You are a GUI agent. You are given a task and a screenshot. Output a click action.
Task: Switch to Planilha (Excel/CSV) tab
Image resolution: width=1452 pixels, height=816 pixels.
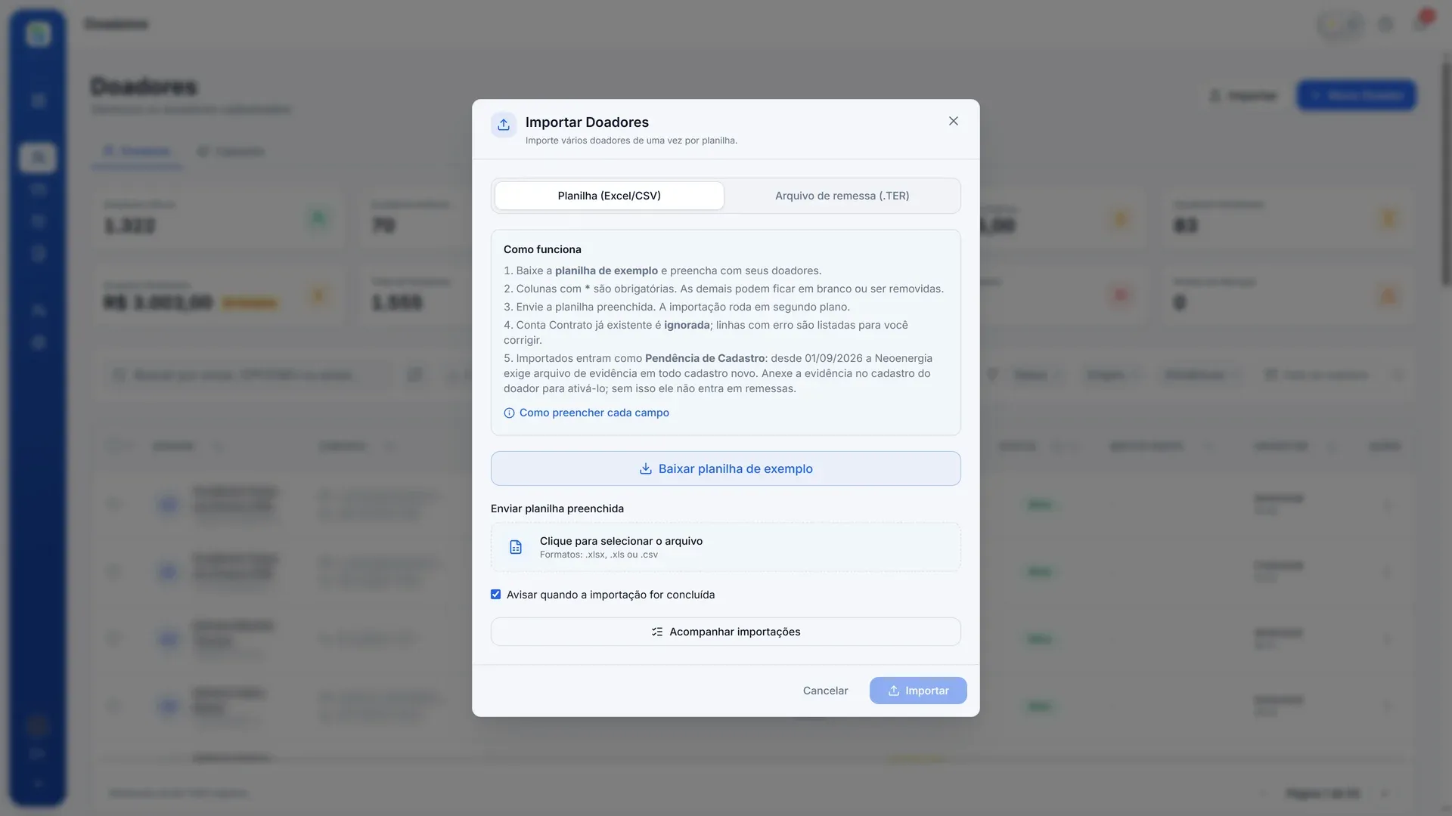pyautogui.click(x=609, y=196)
